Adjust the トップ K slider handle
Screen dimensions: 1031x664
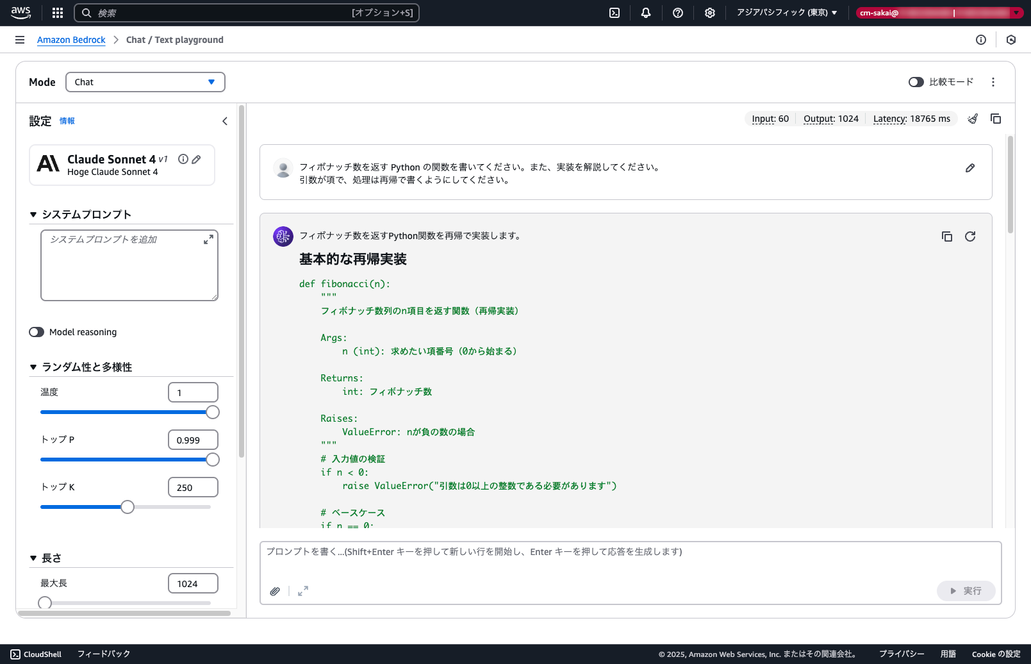(128, 507)
